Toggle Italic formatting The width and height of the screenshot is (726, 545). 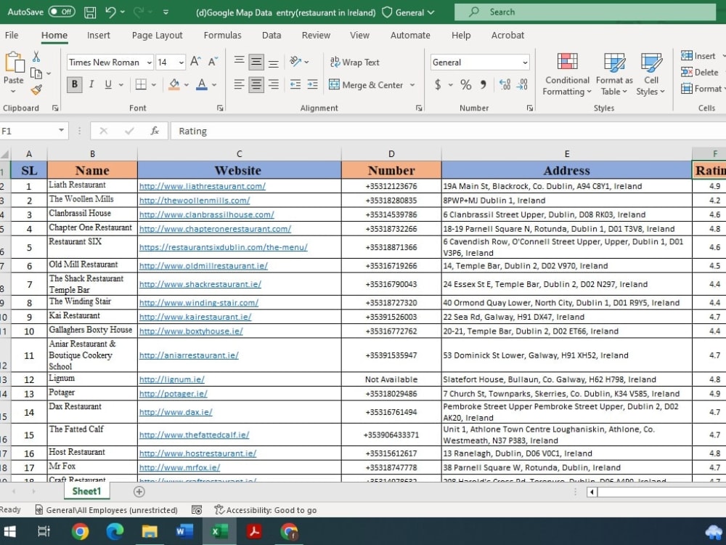[x=91, y=84]
